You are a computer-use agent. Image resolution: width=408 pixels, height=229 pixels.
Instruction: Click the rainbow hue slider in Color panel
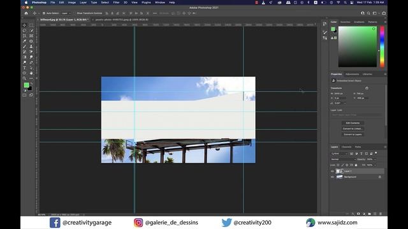point(382,46)
